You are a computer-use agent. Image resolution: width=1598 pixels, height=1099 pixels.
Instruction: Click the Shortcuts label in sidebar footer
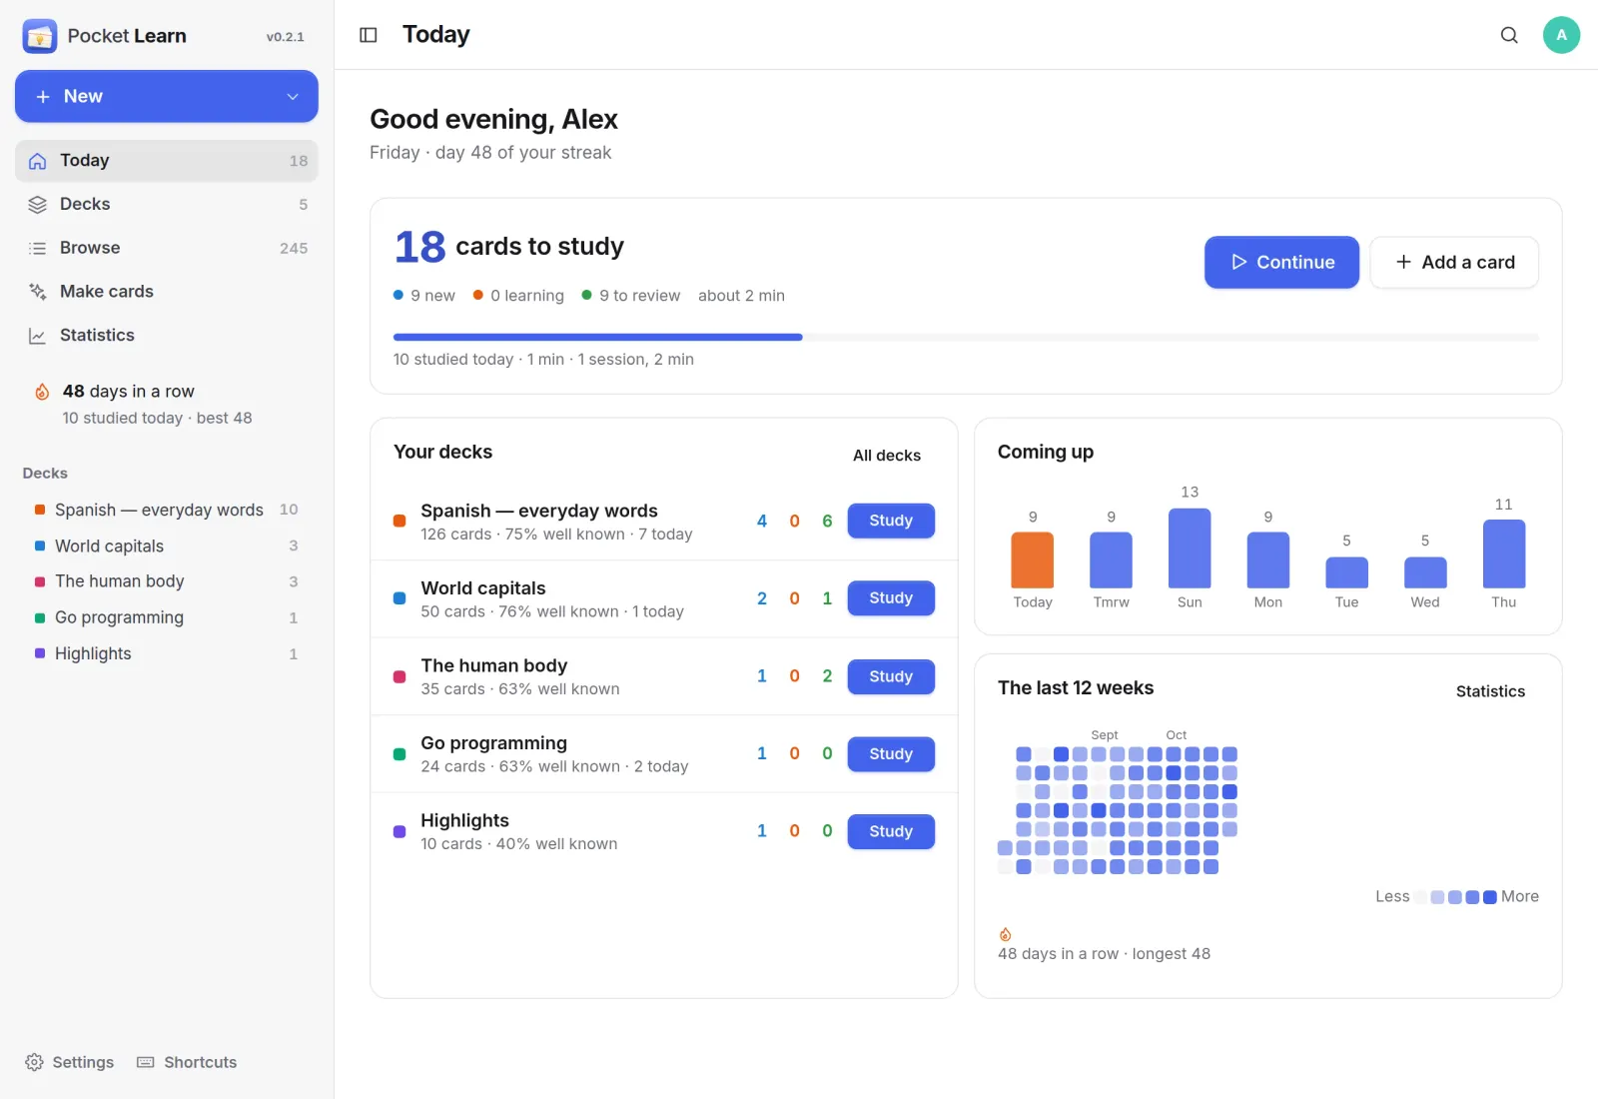click(201, 1062)
